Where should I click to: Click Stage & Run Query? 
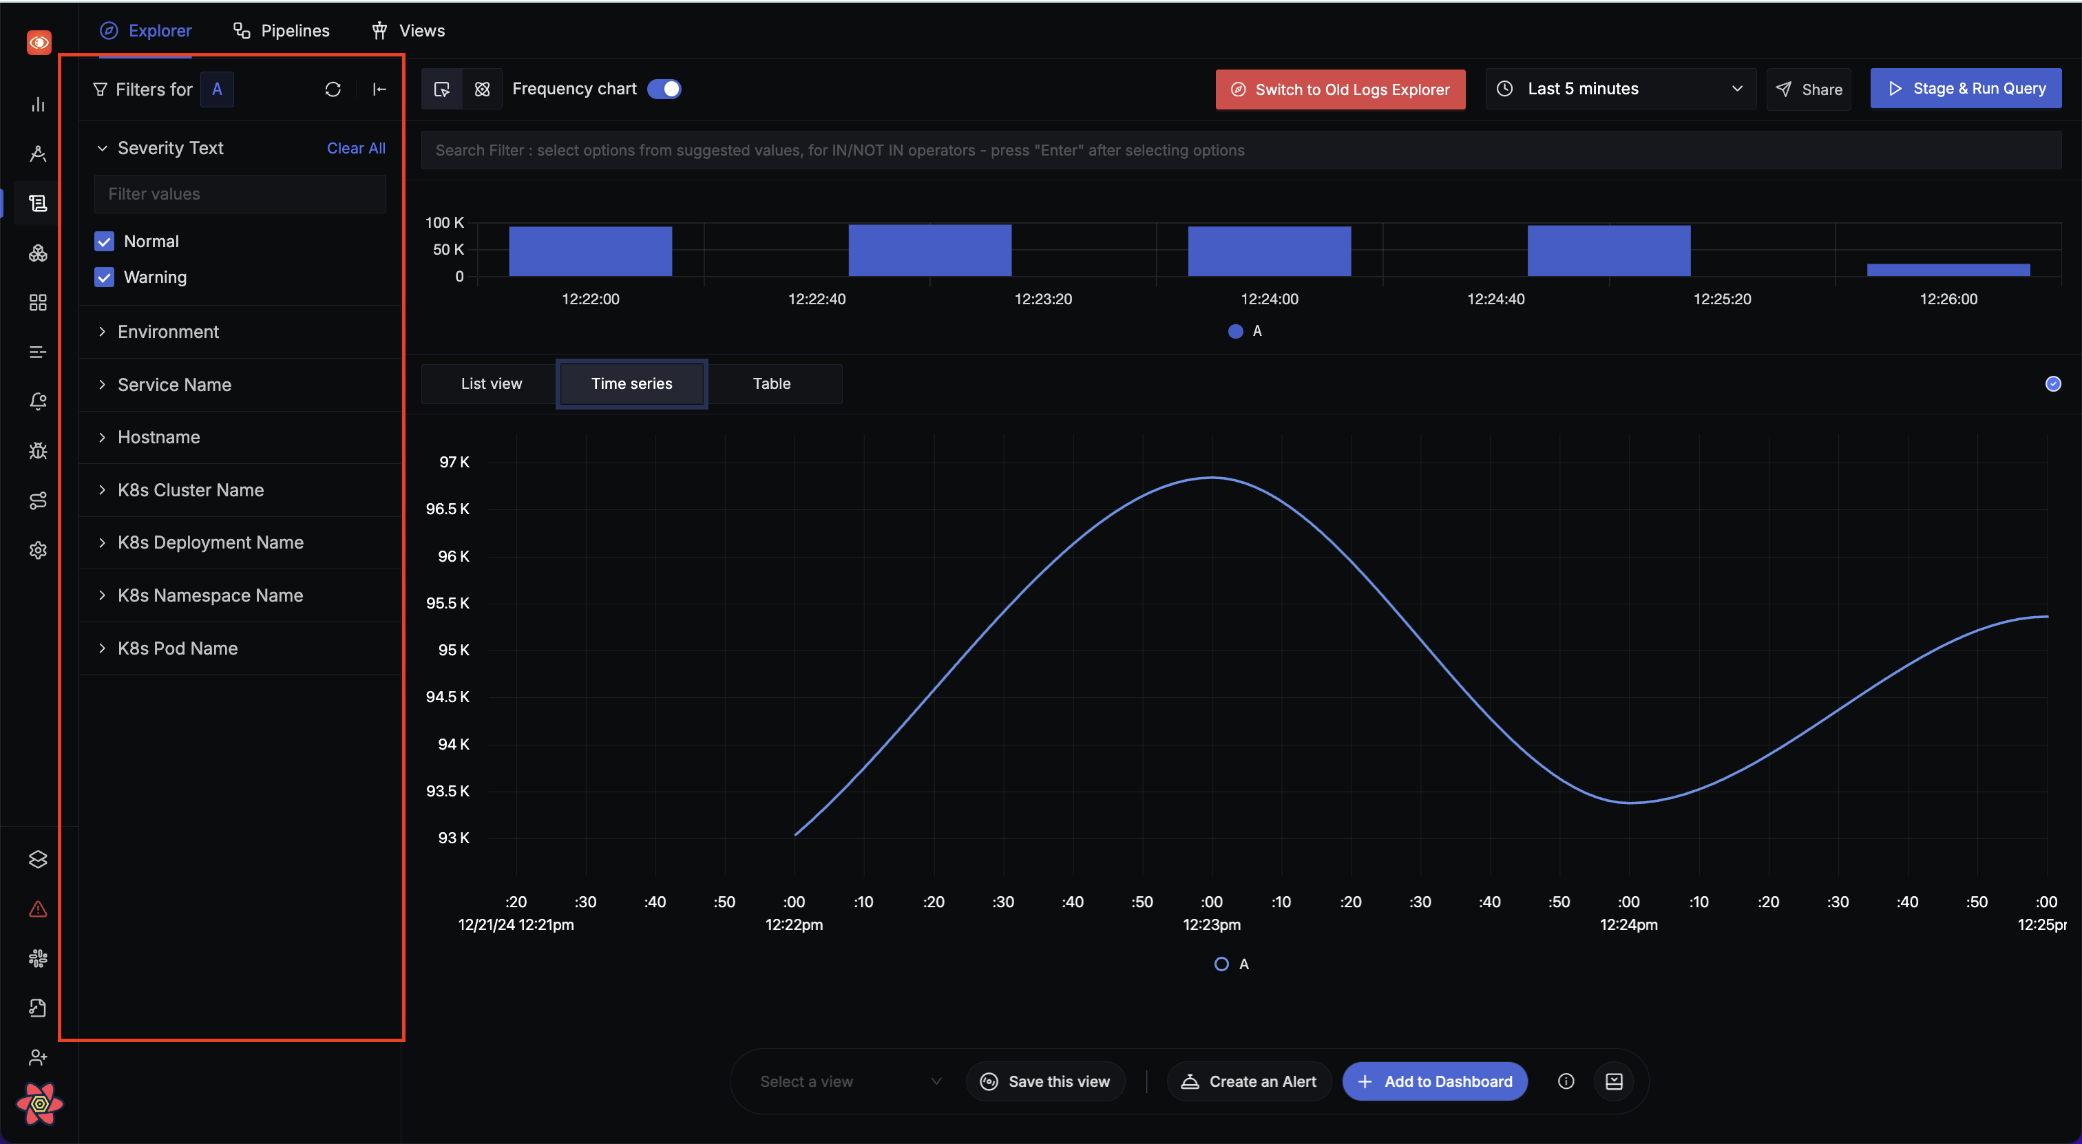[x=1966, y=88]
